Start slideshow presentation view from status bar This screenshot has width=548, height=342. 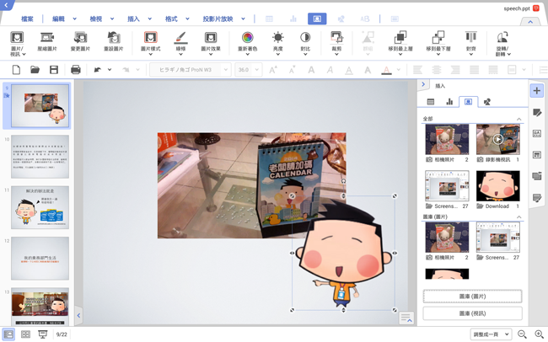tap(42, 334)
